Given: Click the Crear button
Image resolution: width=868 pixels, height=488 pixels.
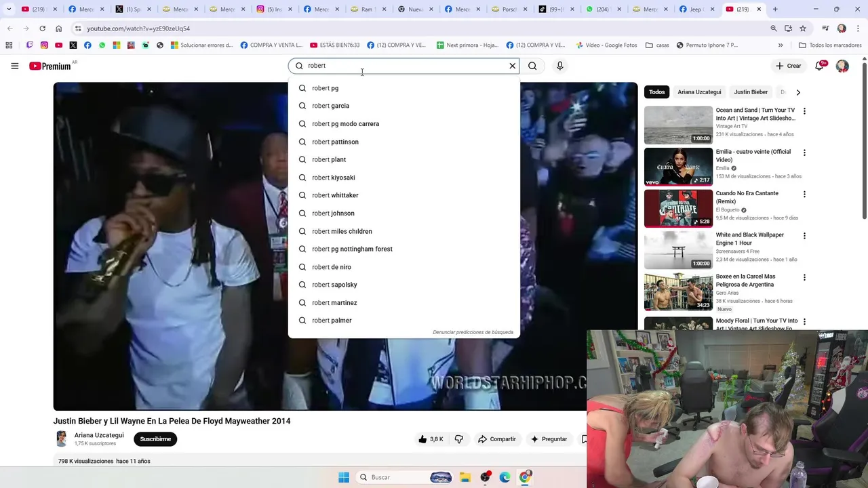Looking at the screenshot, I should pyautogui.click(x=789, y=66).
